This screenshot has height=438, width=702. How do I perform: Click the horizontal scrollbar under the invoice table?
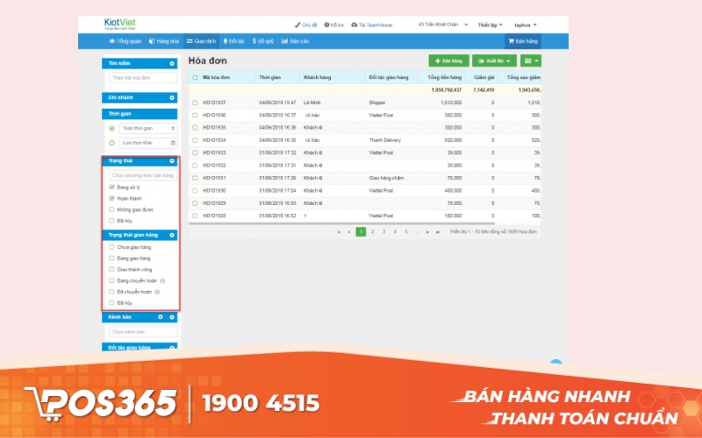tap(342, 223)
